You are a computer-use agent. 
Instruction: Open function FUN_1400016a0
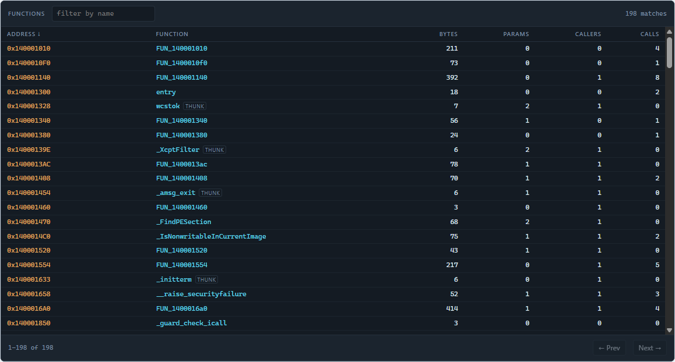pos(181,308)
